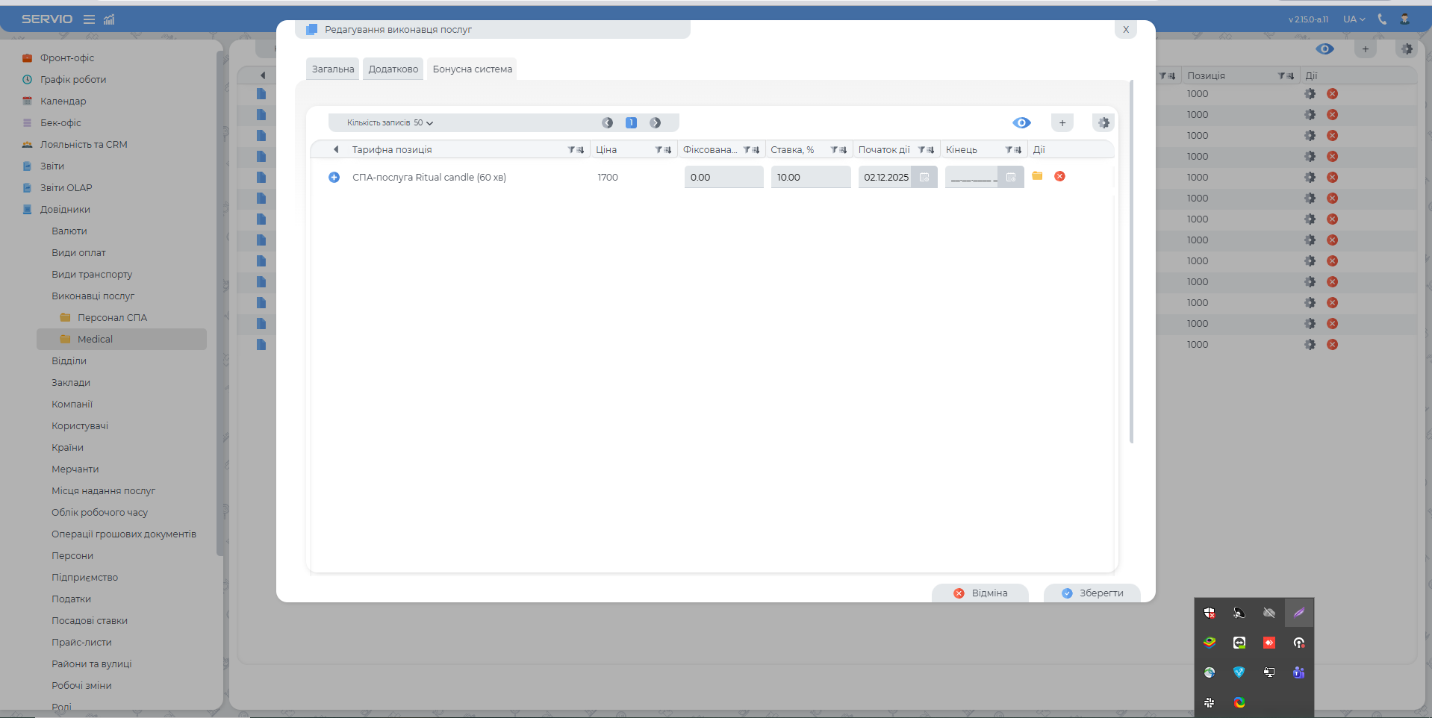Image resolution: width=1432 pixels, height=718 pixels.
Task: Open bonus table settings gear
Action: pyautogui.click(x=1103, y=122)
